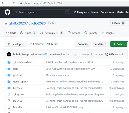The width and height of the screenshot is (129, 113).
Task: Click the tag icon next to 15 tags
Action: click(x=49, y=44)
